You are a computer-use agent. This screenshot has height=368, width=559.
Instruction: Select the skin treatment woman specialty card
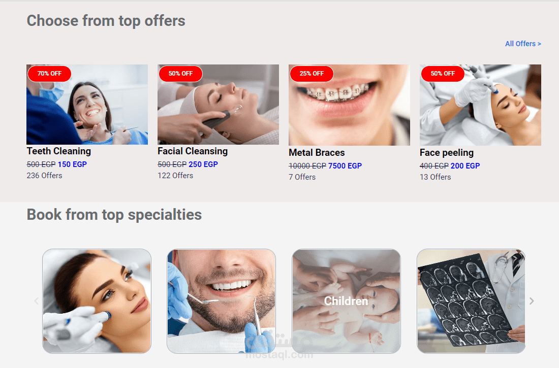(97, 301)
